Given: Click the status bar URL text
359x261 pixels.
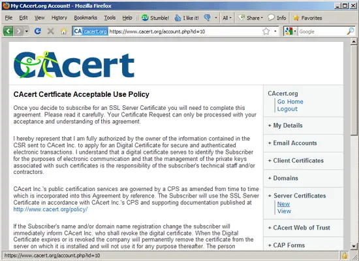Looking at the screenshot, I should [52, 256].
